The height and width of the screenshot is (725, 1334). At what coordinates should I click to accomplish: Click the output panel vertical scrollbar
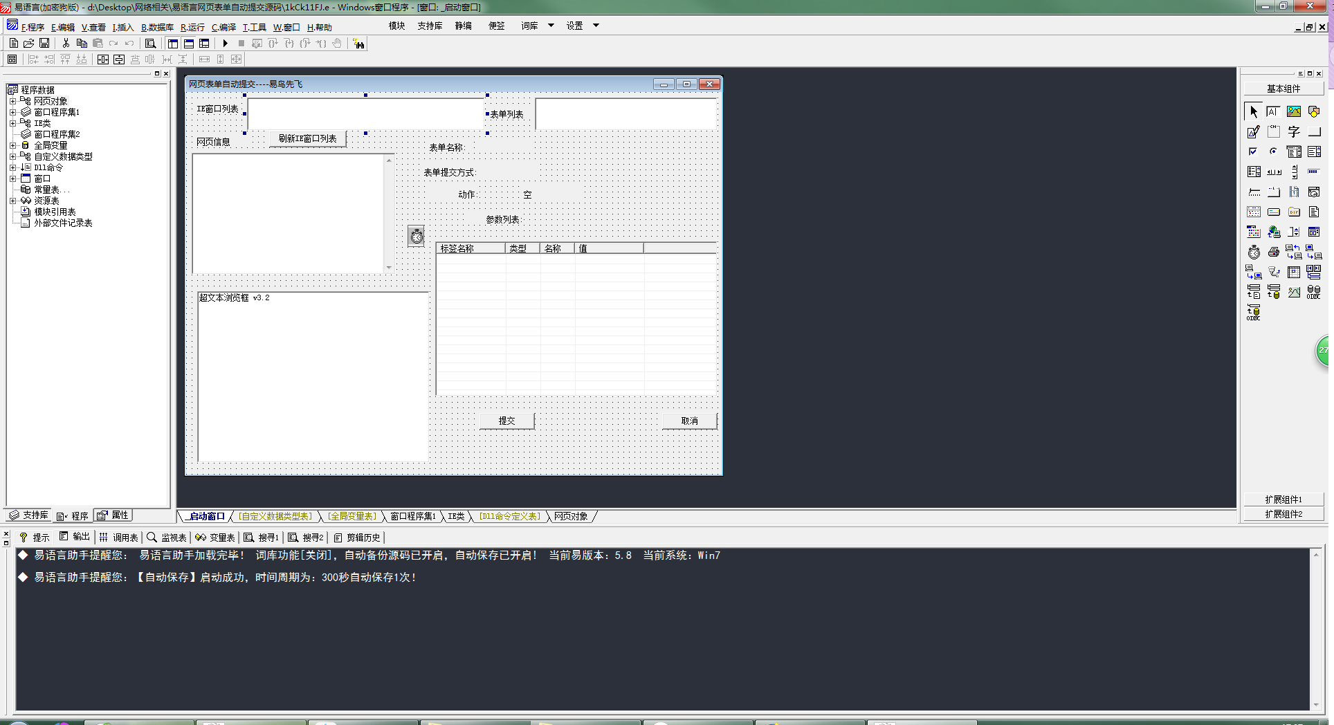pos(1316,630)
